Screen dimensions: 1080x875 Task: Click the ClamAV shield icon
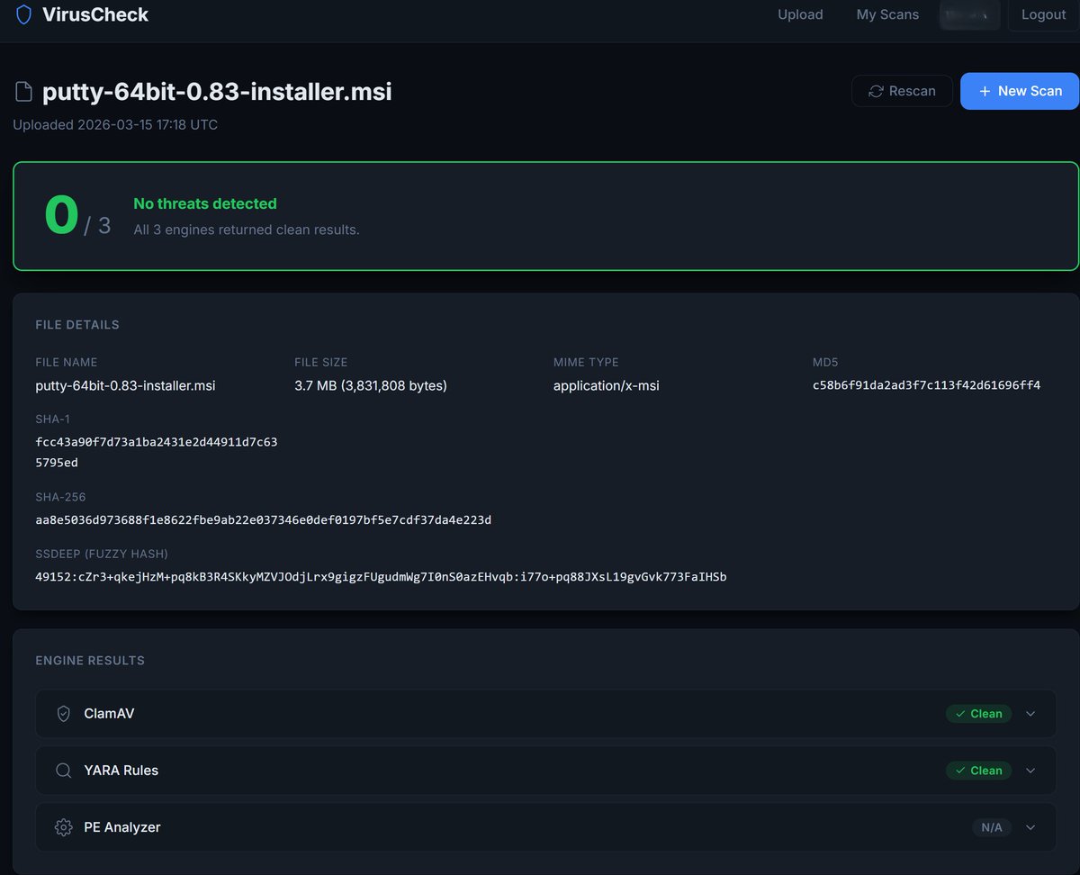point(63,714)
